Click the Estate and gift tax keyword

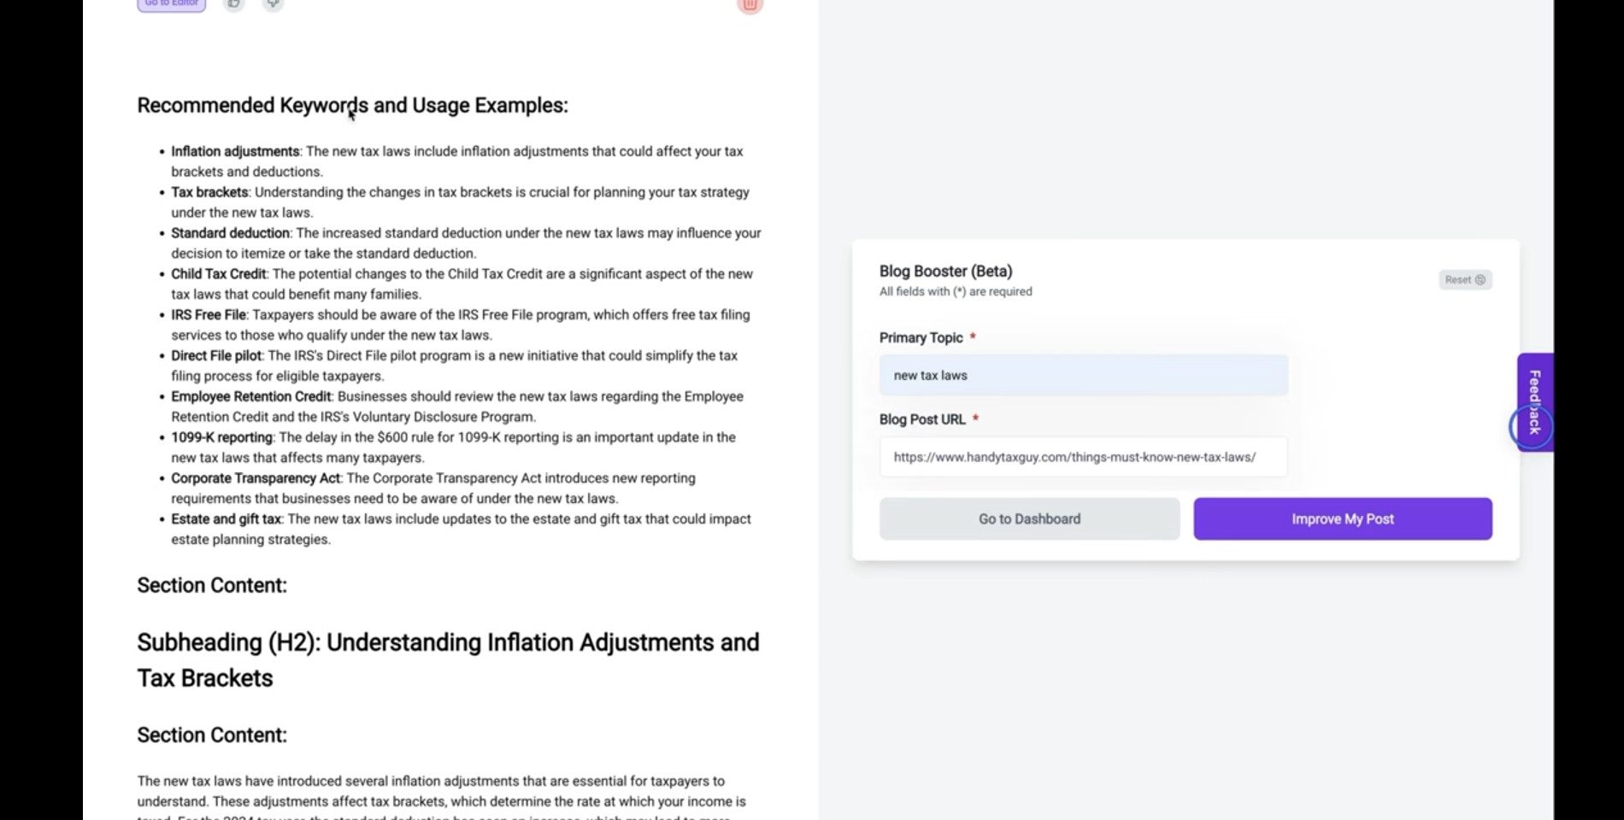click(x=226, y=519)
